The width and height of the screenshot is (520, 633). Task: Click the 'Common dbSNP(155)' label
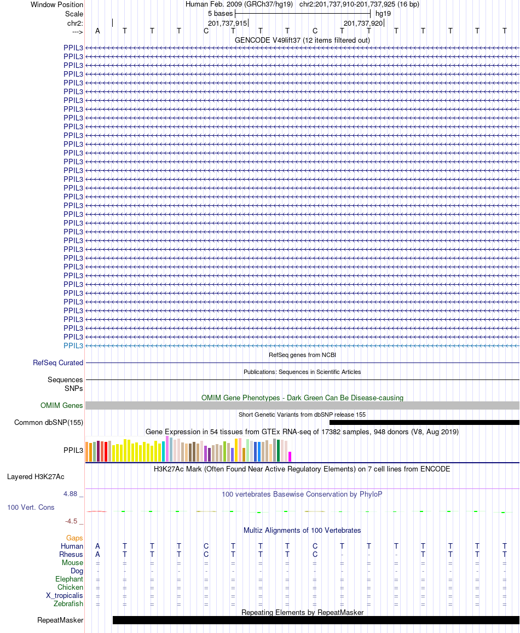[x=49, y=423]
